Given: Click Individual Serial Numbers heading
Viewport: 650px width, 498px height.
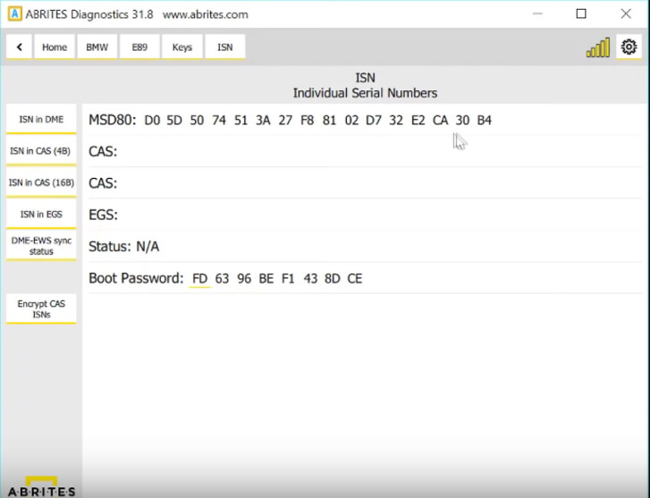Looking at the screenshot, I should tap(365, 93).
